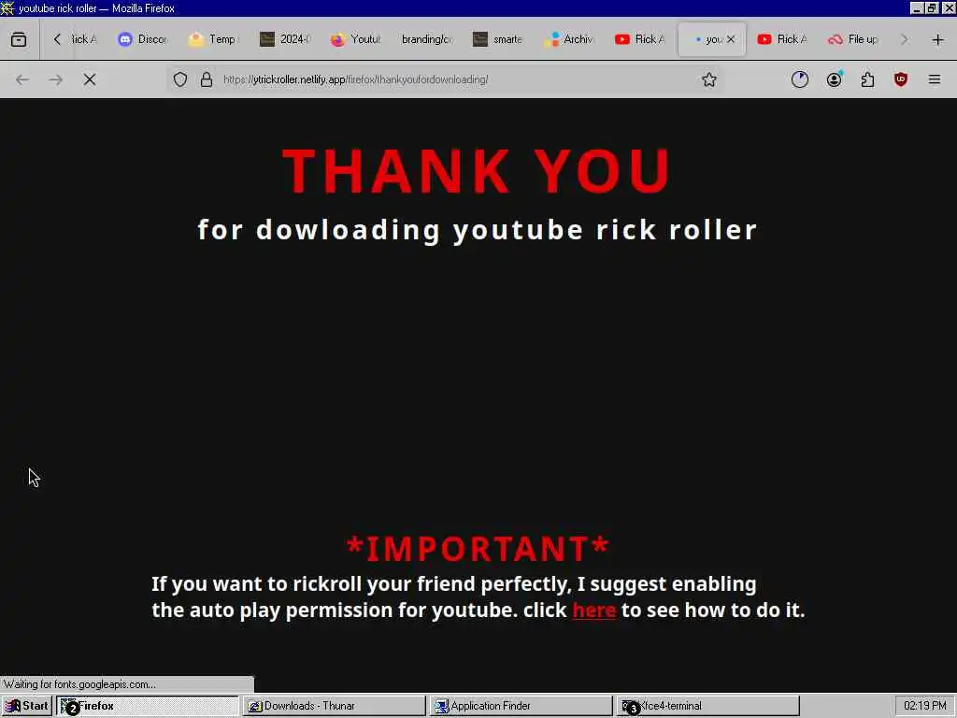Image resolution: width=957 pixels, height=718 pixels.
Task: Switch to Downloads - Thunar window in taskbar
Action: (x=334, y=706)
